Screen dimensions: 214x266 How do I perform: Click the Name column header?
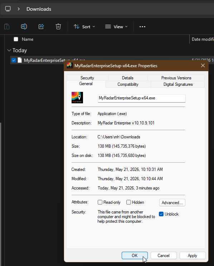click(x=28, y=39)
